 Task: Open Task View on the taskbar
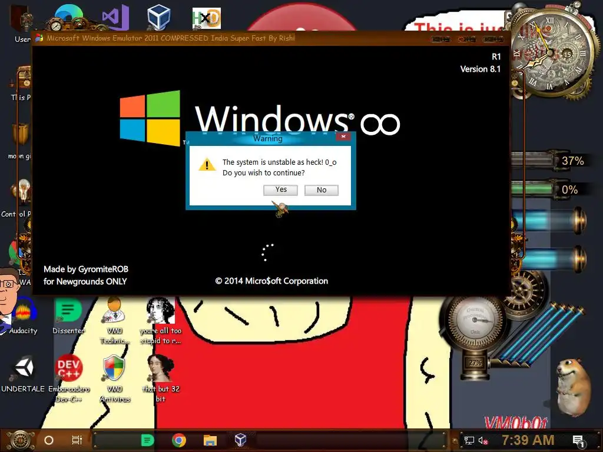77,440
